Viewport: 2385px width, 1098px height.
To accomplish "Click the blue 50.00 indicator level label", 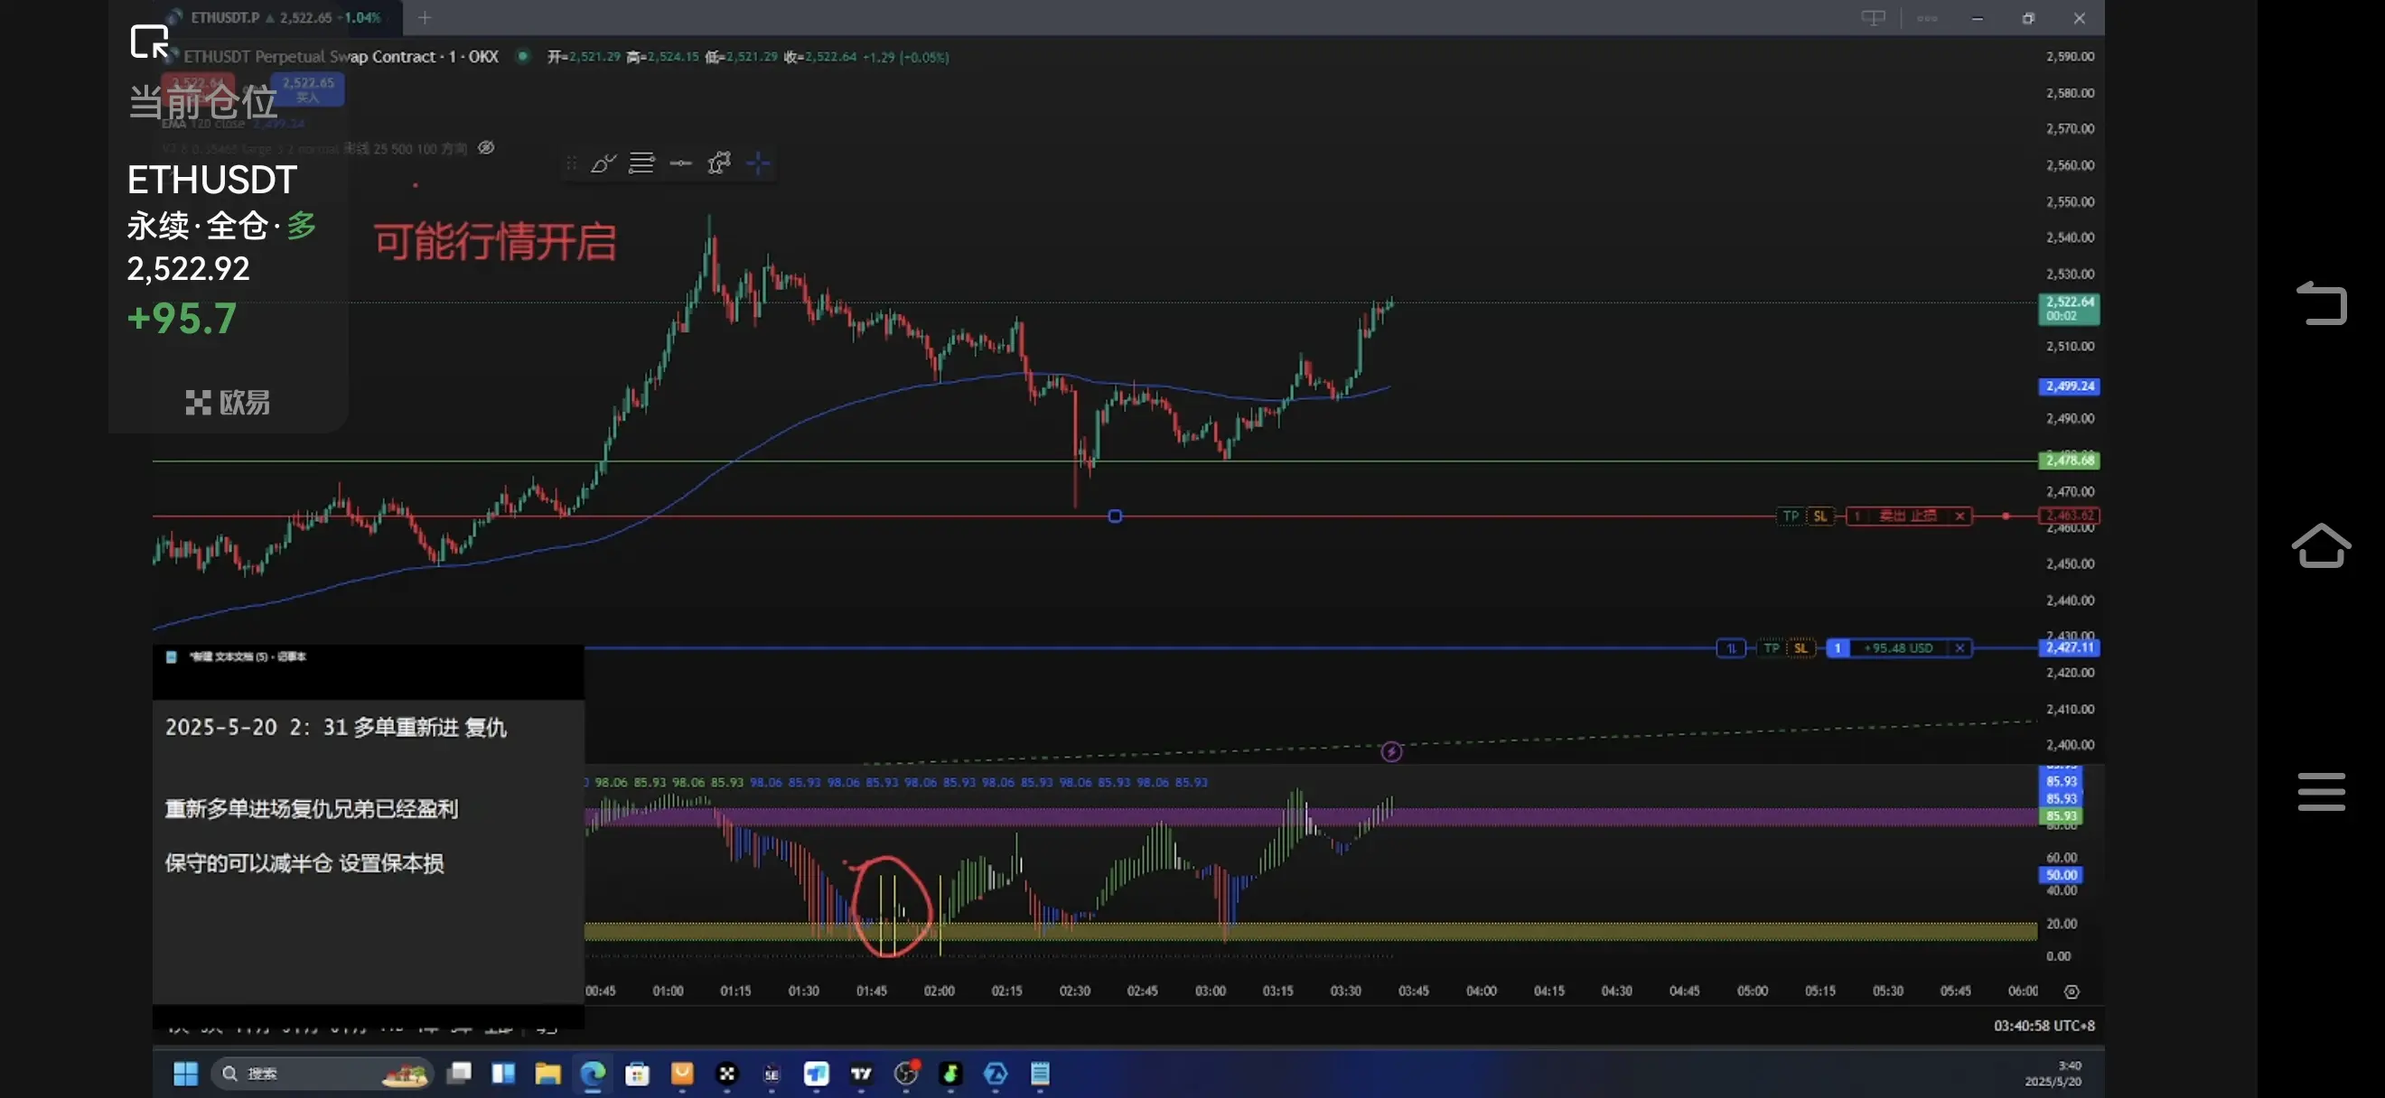I will coord(2061,875).
